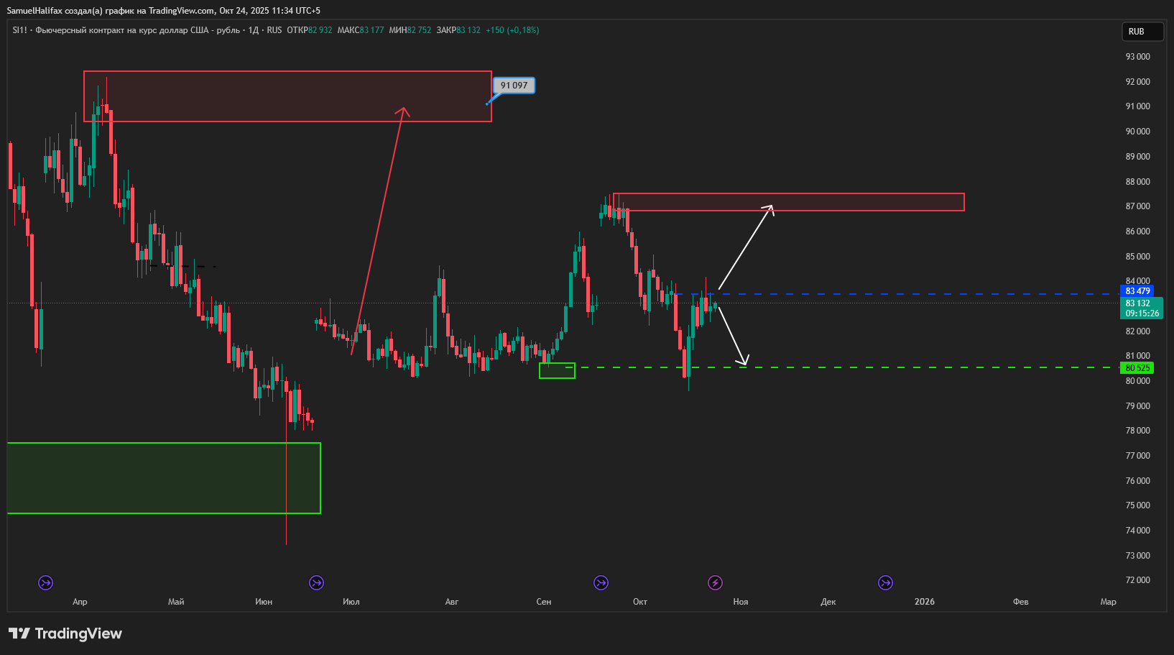Image resolution: width=1174 pixels, height=655 pixels.
Task: Click the current price label 83 132
Action: pos(1138,303)
